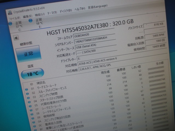
Task: Click raw value 0000000047E9
Action: (158, 96)
